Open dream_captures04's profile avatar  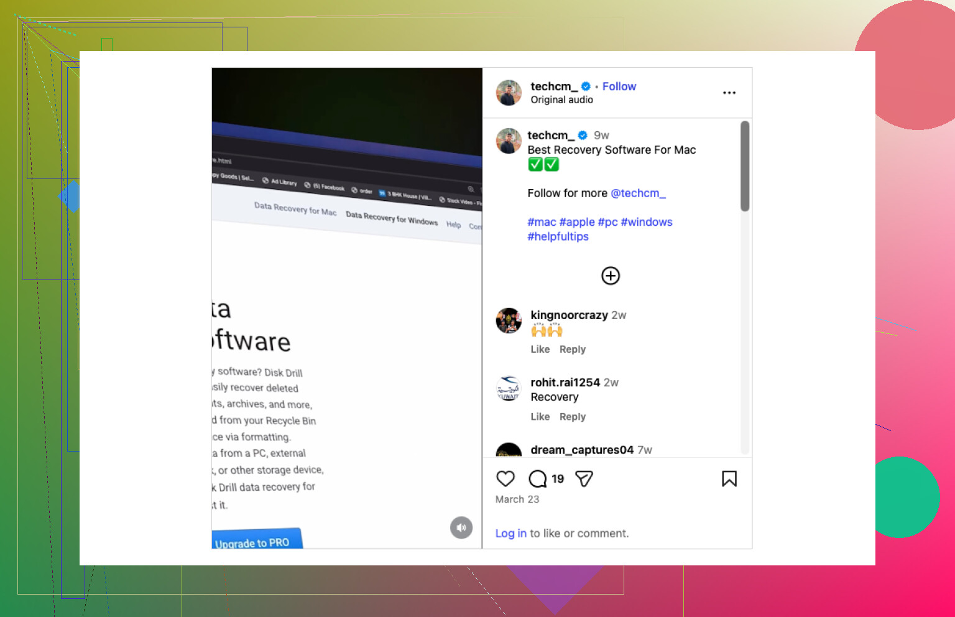pos(509,450)
